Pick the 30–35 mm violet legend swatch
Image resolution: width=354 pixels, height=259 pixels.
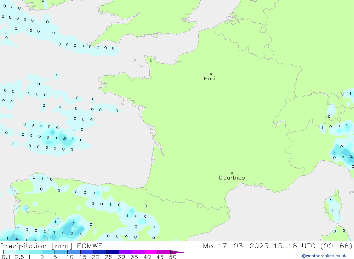click(126, 252)
